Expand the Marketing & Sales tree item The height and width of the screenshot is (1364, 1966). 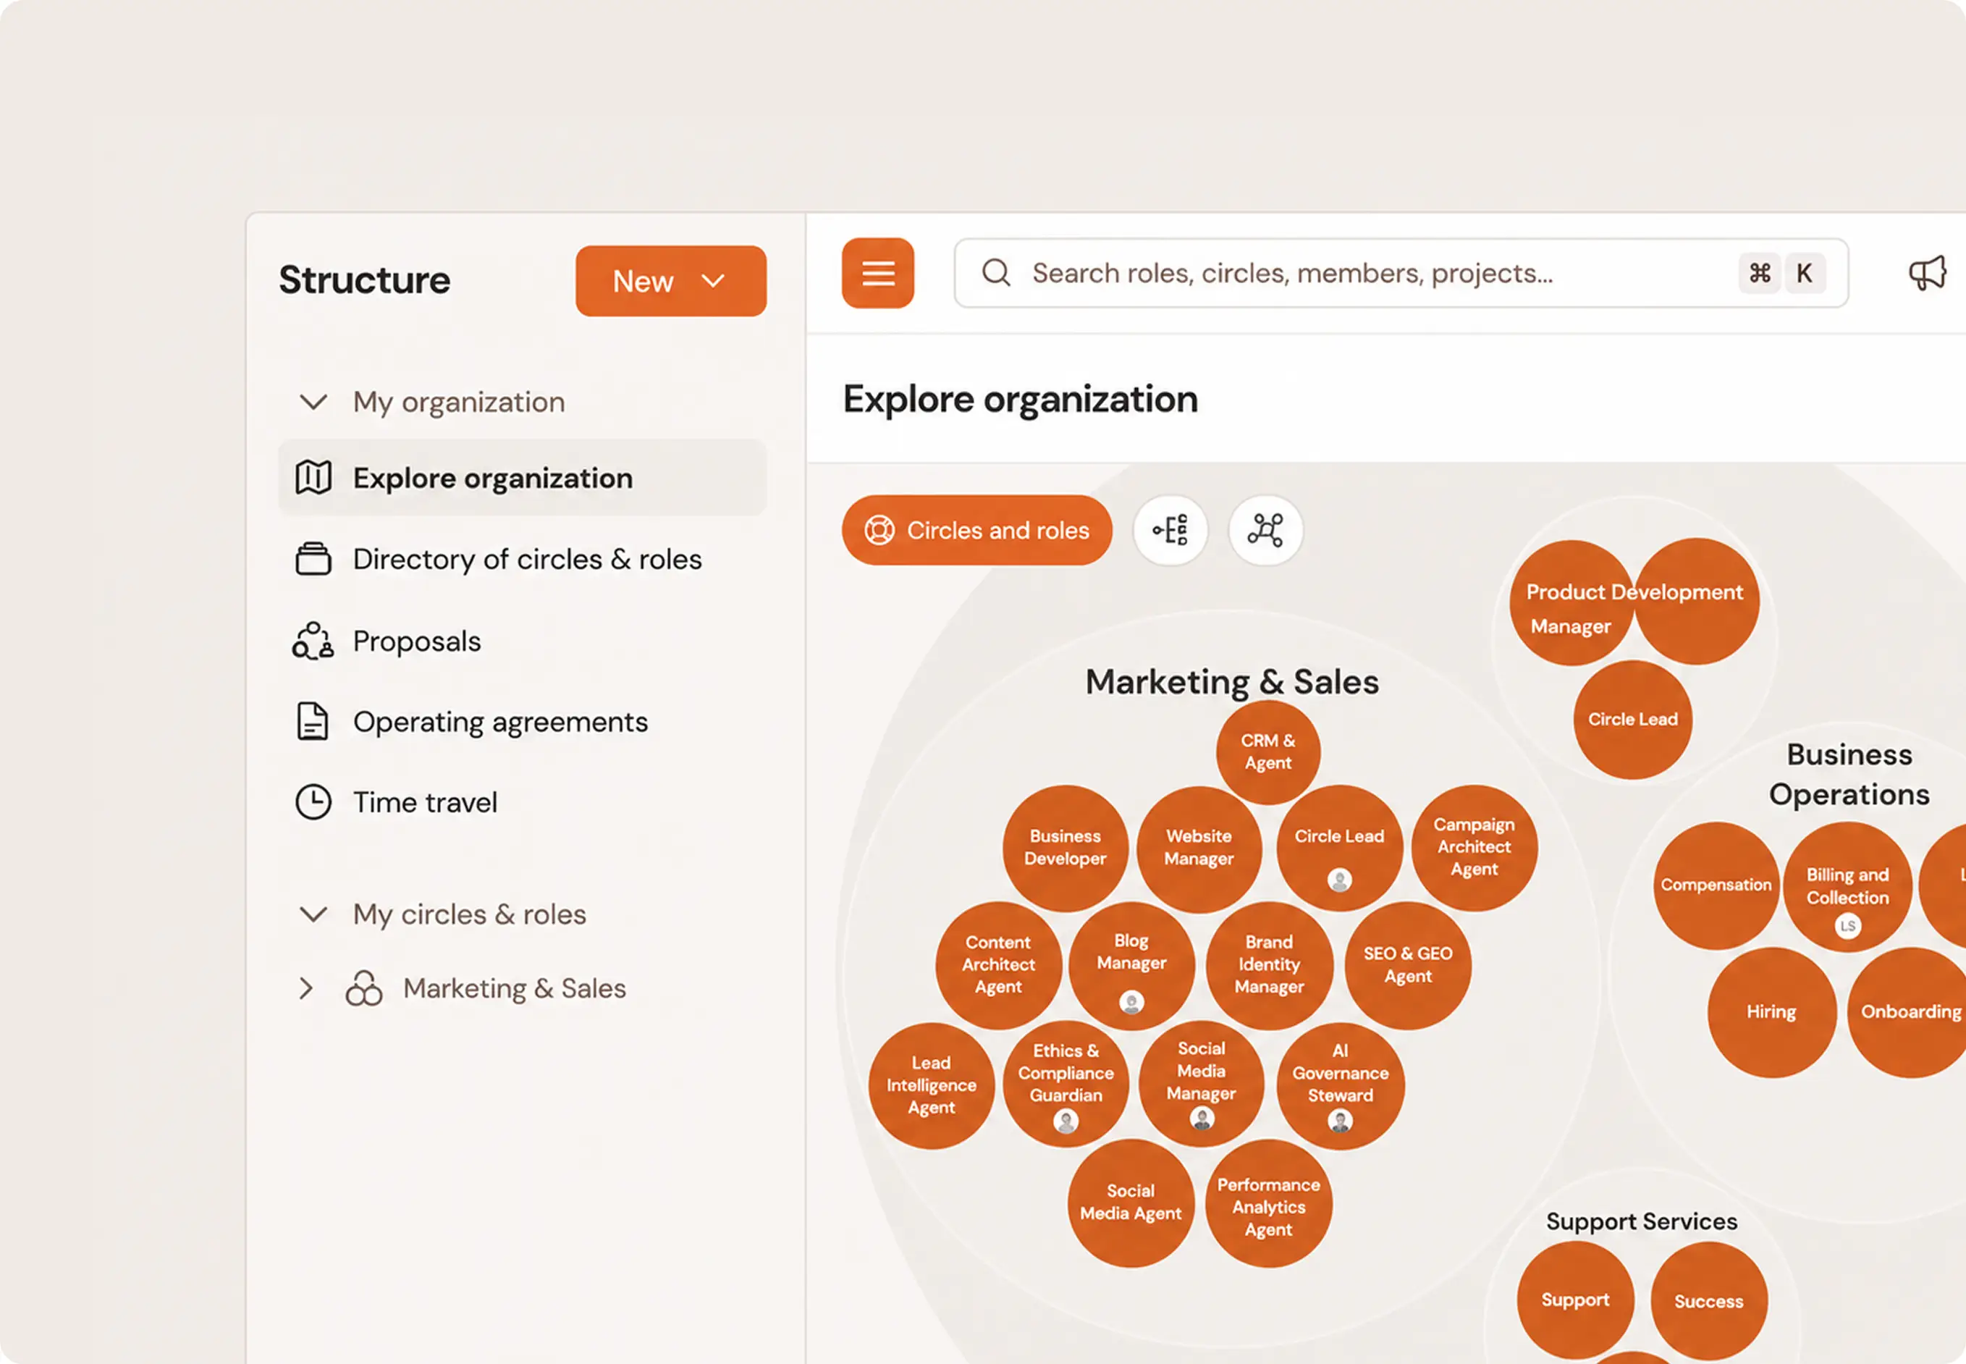click(306, 988)
